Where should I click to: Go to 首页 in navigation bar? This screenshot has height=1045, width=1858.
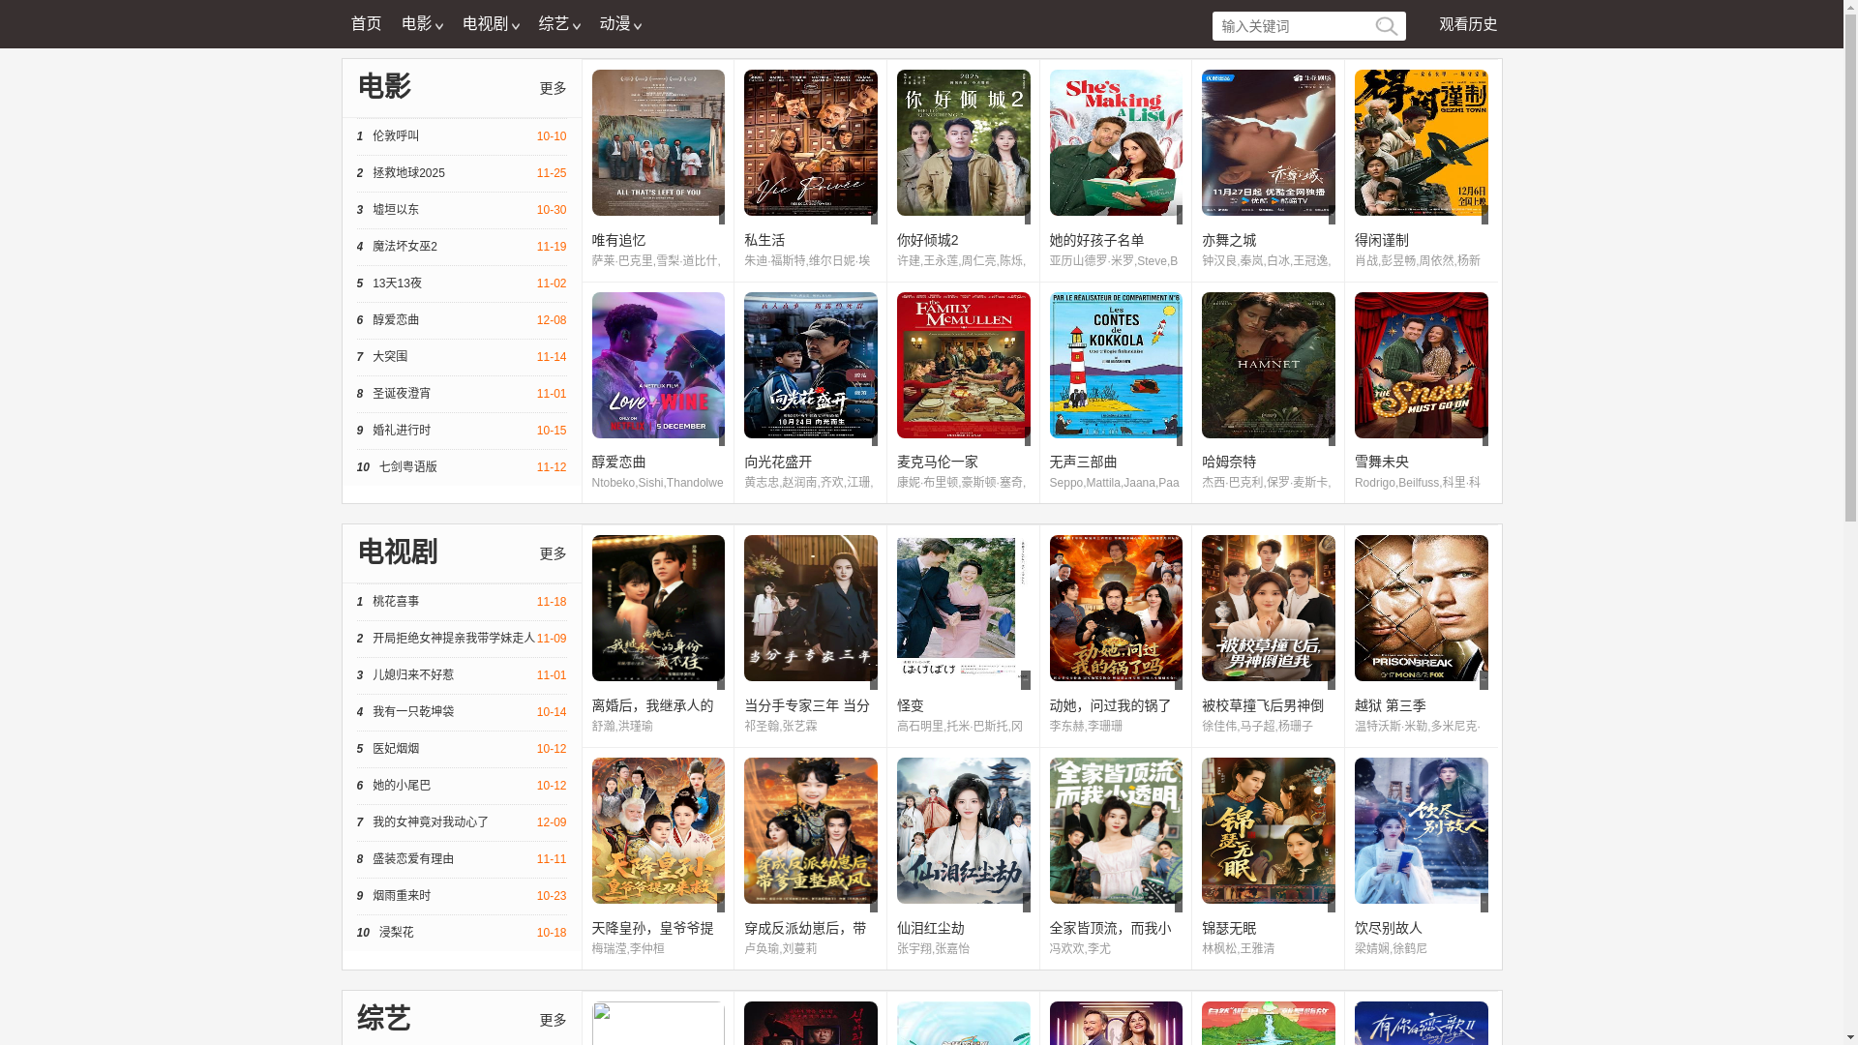[366, 24]
